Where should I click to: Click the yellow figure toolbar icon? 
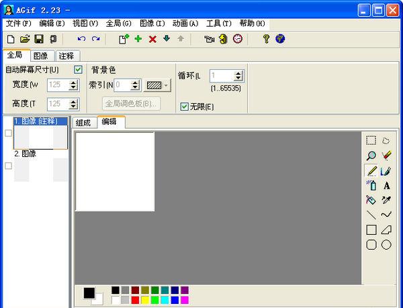(224, 39)
